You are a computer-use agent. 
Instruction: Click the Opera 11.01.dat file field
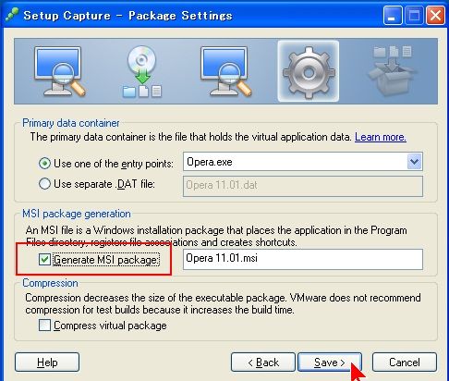[x=303, y=186]
